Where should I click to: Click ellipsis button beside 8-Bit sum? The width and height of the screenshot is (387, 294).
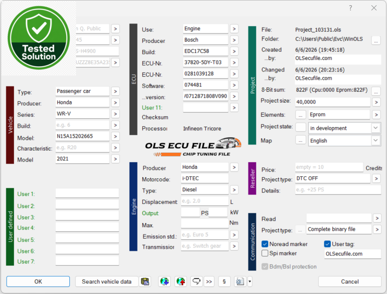click(x=376, y=91)
